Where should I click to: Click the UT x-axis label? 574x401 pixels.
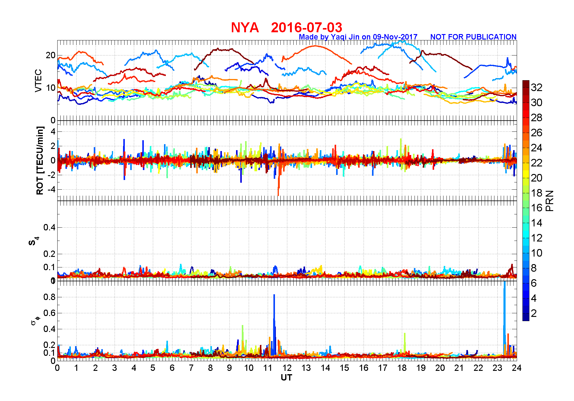coord(286,377)
